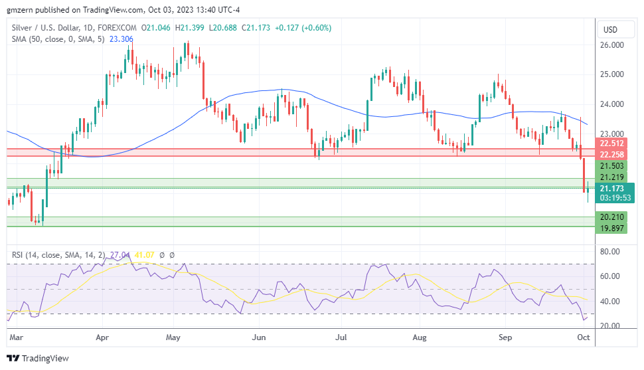
Task: Click the RSI 40.00 scale label
Action: 610,302
